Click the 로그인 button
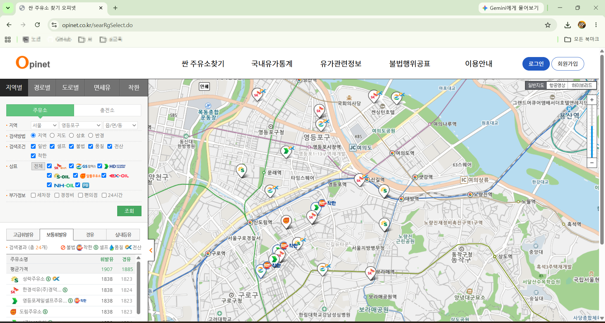This screenshot has width=605, height=323. pos(536,64)
